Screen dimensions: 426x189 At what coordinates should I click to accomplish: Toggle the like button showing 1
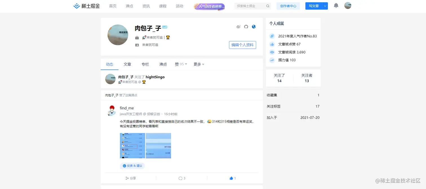pos(233,178)
